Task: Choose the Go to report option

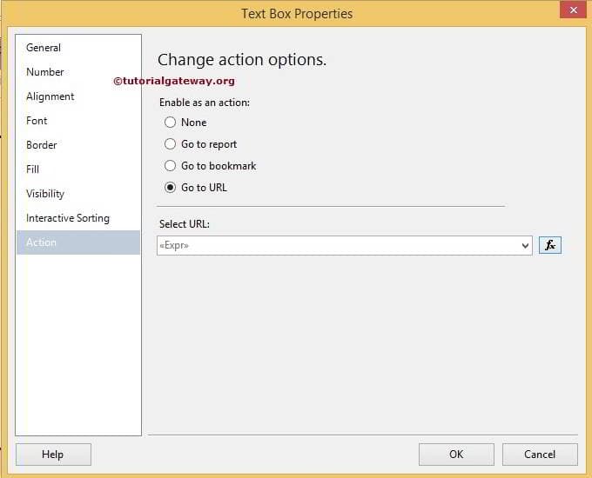Action: (170, 144)
